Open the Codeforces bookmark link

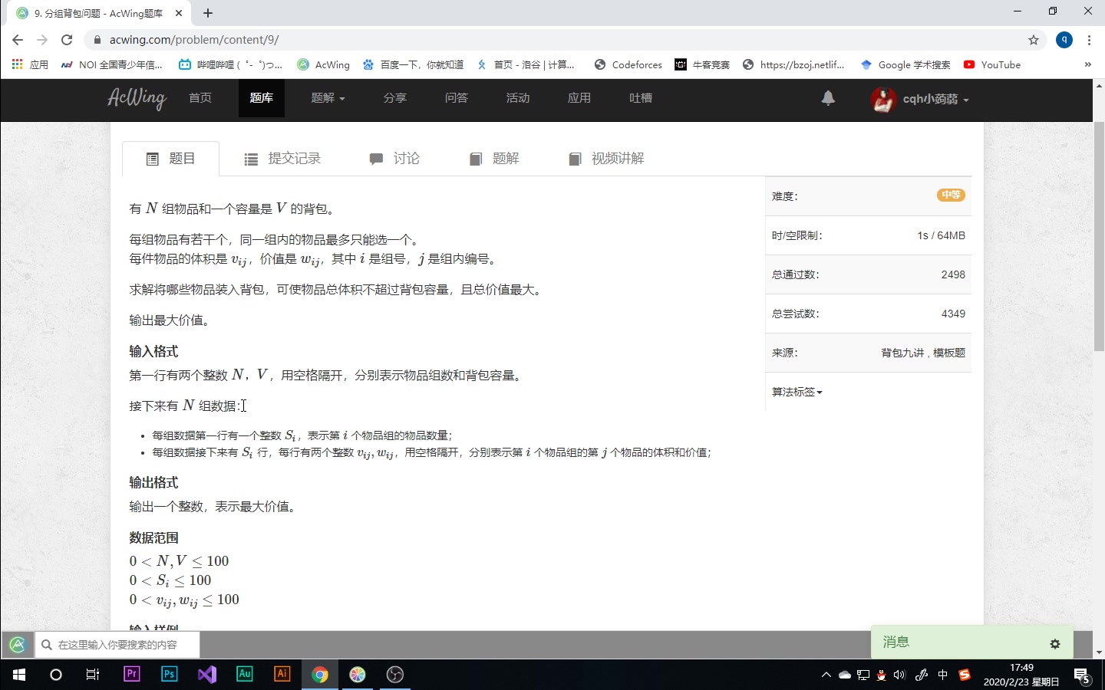(628, 64)
